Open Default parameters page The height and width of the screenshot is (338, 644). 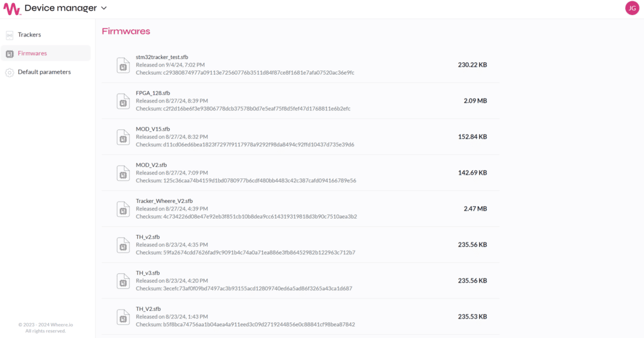[x=45, y=72]
